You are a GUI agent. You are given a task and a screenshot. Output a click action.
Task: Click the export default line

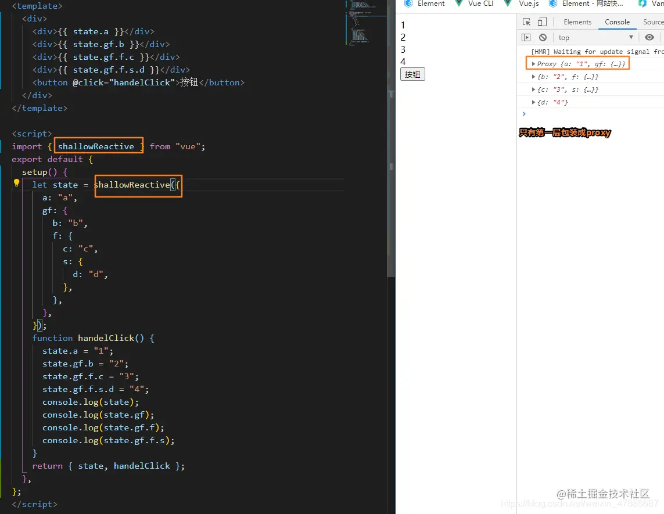coord(52,159)
